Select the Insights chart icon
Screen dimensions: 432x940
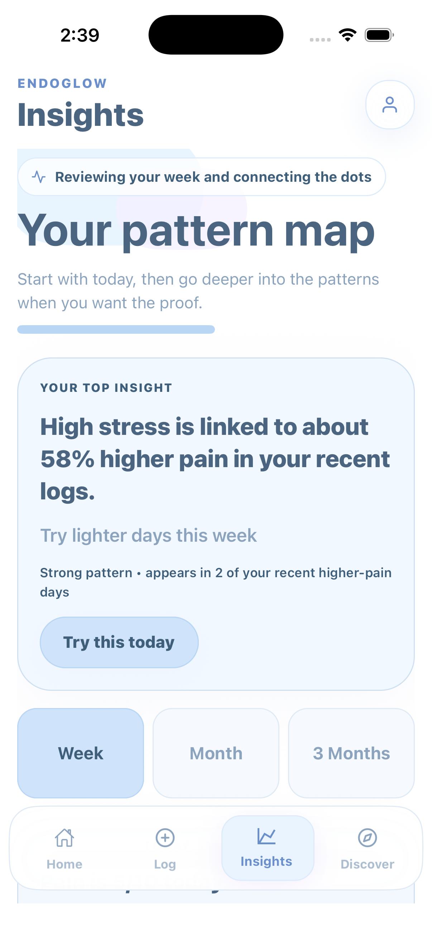click(x=267, y=838)
